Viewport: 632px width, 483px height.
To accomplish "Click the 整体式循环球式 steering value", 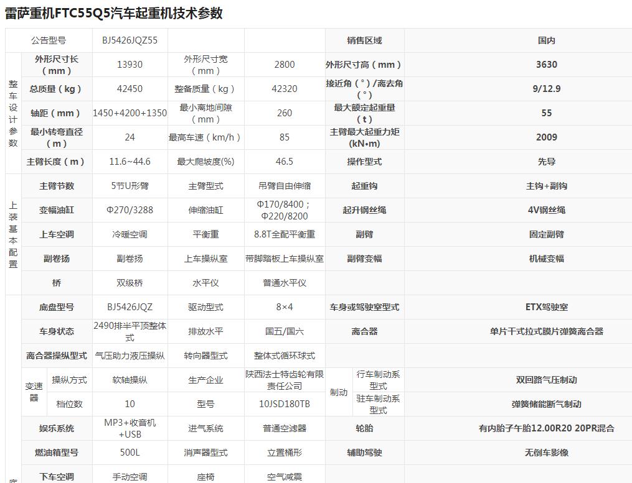I will point(285,356).
